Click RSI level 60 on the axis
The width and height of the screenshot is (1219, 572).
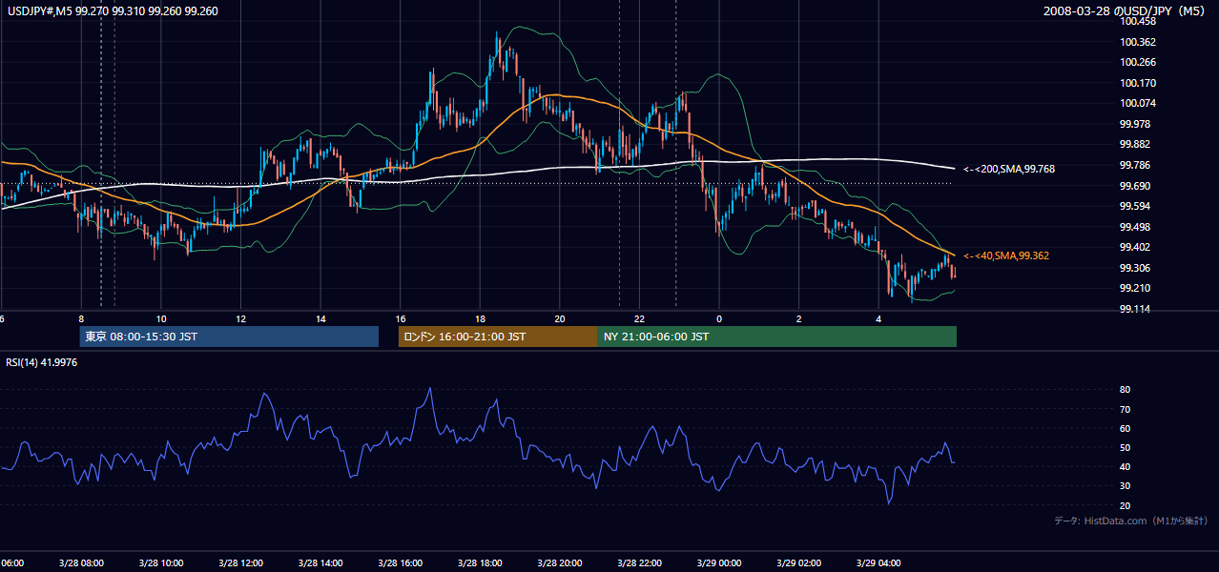(x=1126, y=428)
